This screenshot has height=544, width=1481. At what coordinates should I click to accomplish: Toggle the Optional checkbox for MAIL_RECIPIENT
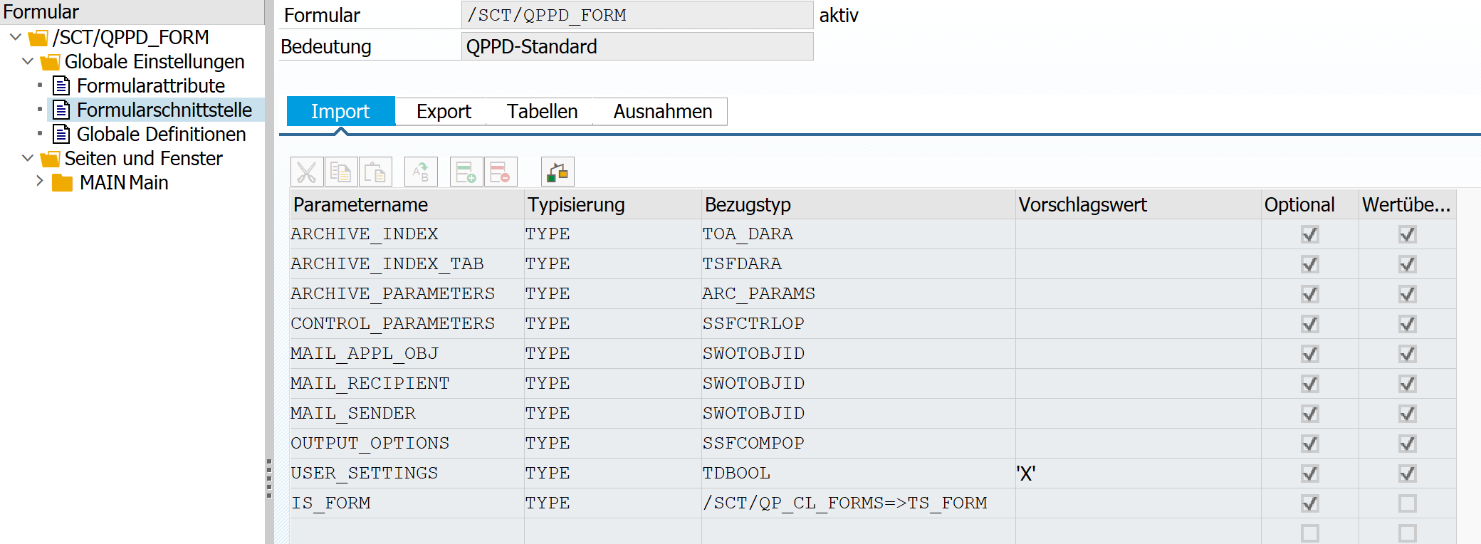click(1310, 384)
